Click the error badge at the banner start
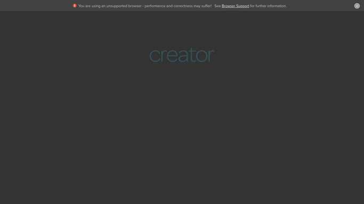 pyautogui.click(x=75, y=6)
